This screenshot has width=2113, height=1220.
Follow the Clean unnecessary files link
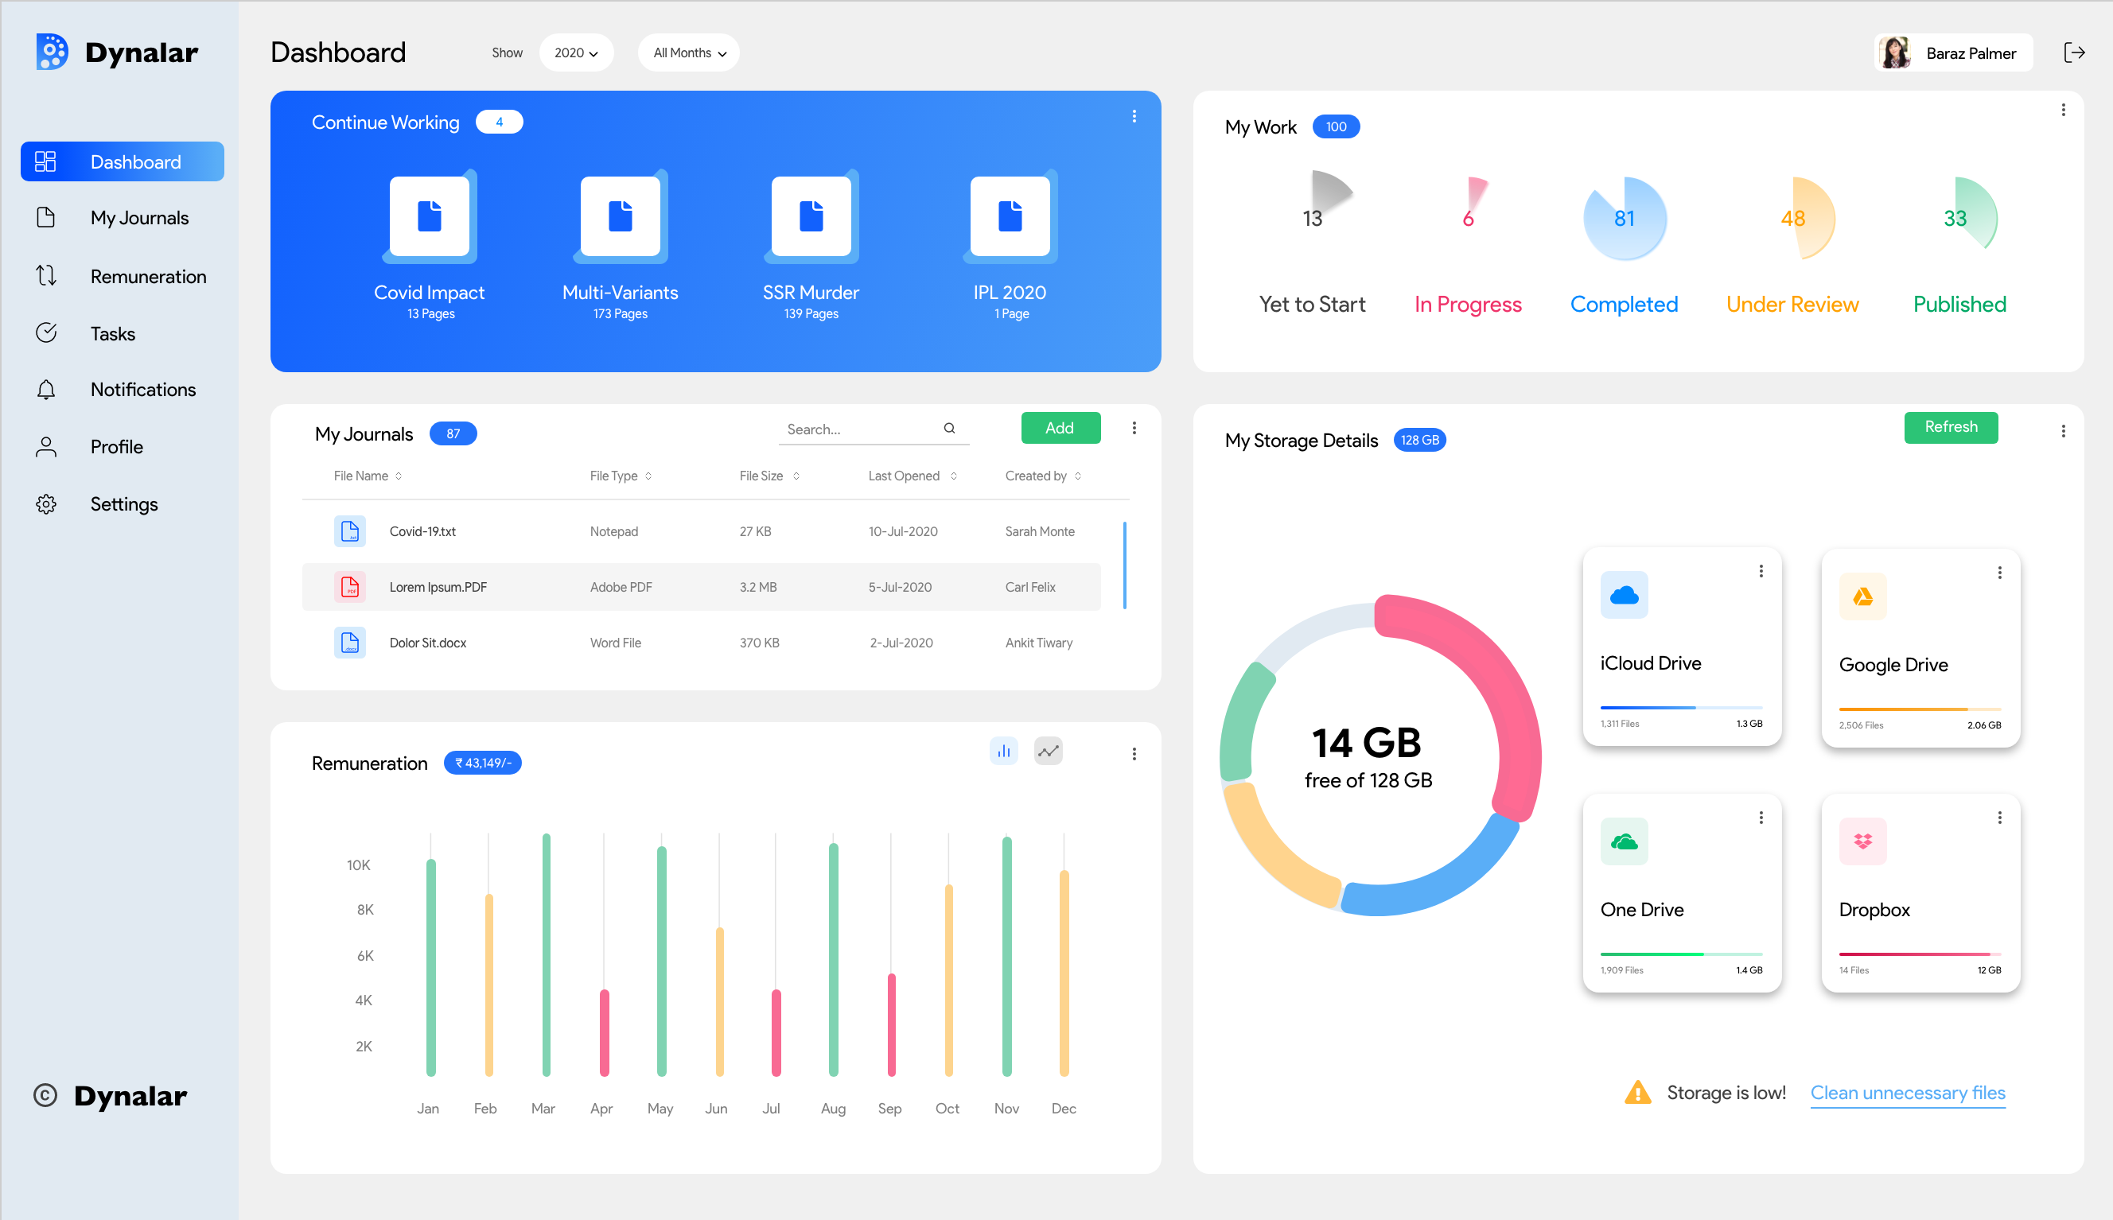point(1907,1093)
